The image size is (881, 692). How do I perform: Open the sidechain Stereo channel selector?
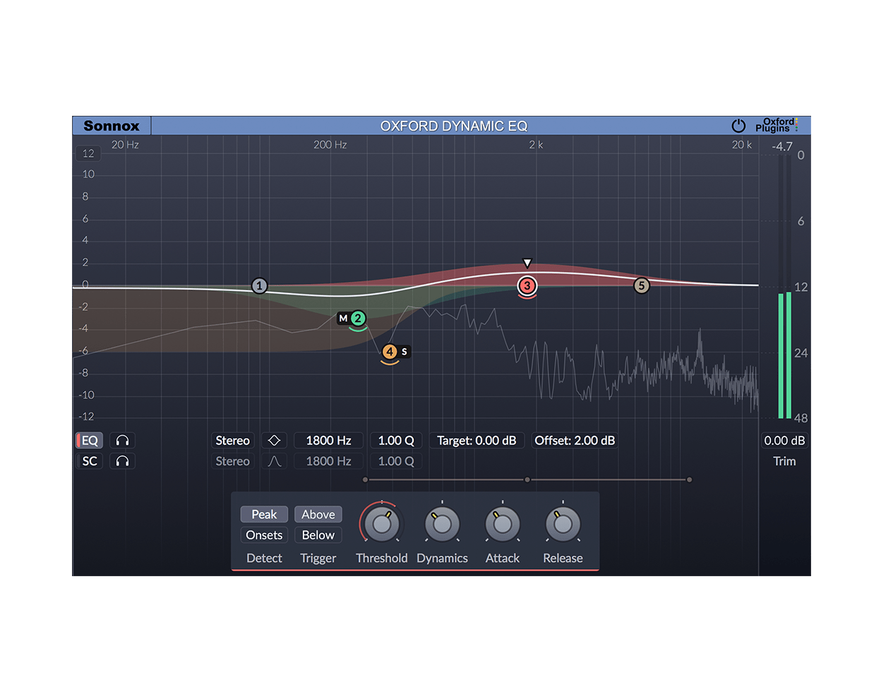233,461
